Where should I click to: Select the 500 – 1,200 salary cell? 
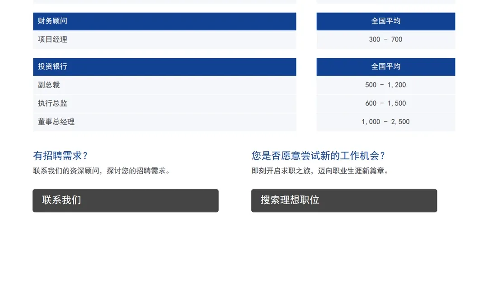[x=385, y=85]
